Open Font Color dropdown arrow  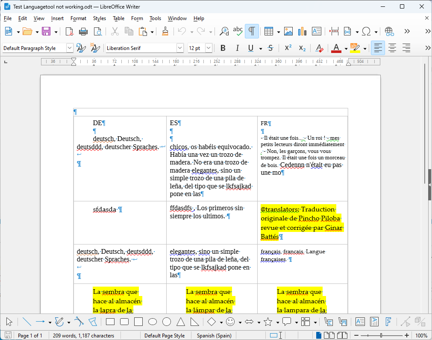(x=346, y=49)
